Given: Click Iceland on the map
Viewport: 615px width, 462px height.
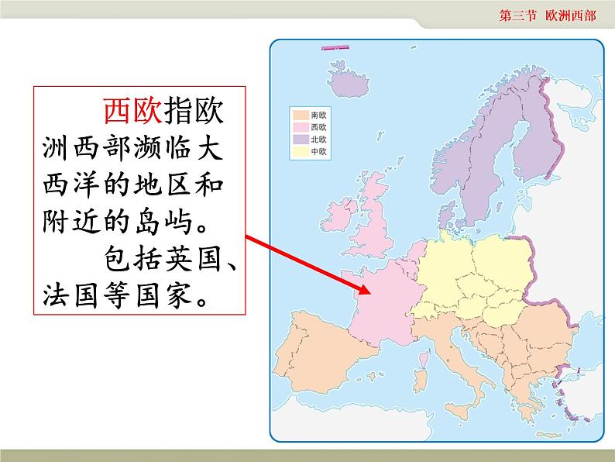Looking at the screenshot, I should (x=349, y=81).
